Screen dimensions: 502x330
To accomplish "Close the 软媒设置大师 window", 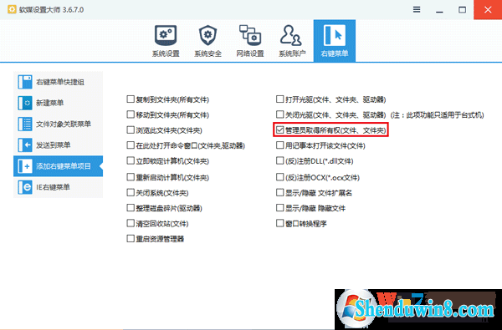I will (488, 9).
